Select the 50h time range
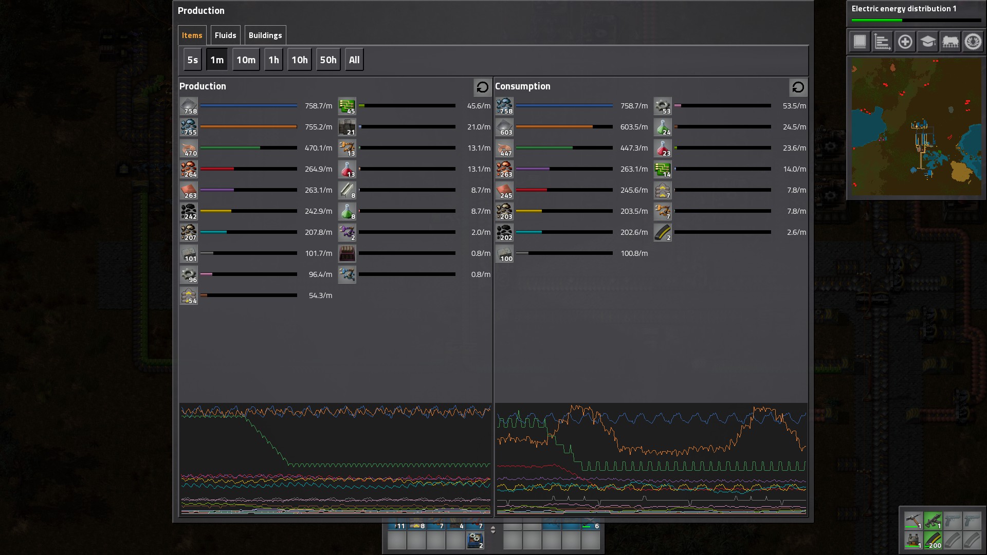The height and width of the screenshot is (555, 987). click(328, 60)
